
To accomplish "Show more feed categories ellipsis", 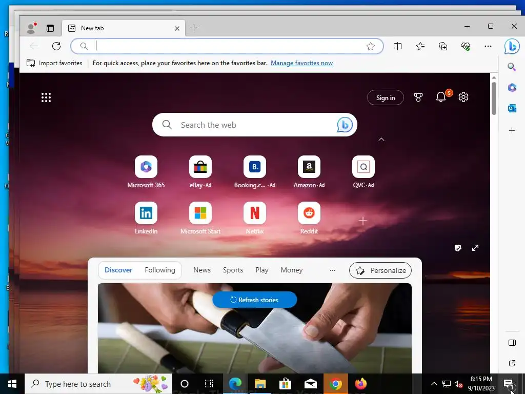I will (x=332, y=270).
